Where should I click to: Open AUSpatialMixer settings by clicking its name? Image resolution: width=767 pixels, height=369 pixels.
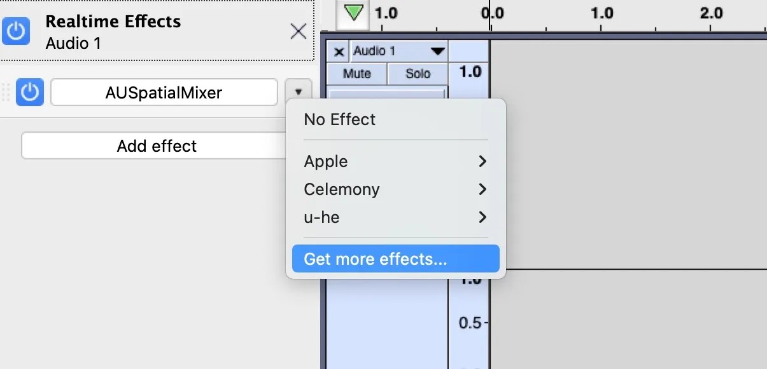click(163, 92)
